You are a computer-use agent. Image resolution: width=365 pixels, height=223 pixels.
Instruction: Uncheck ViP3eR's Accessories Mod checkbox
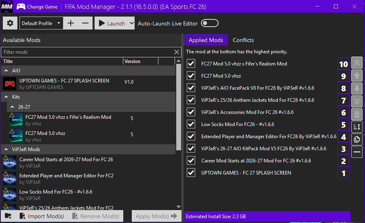pyautogui.click(x=191, y=112)
